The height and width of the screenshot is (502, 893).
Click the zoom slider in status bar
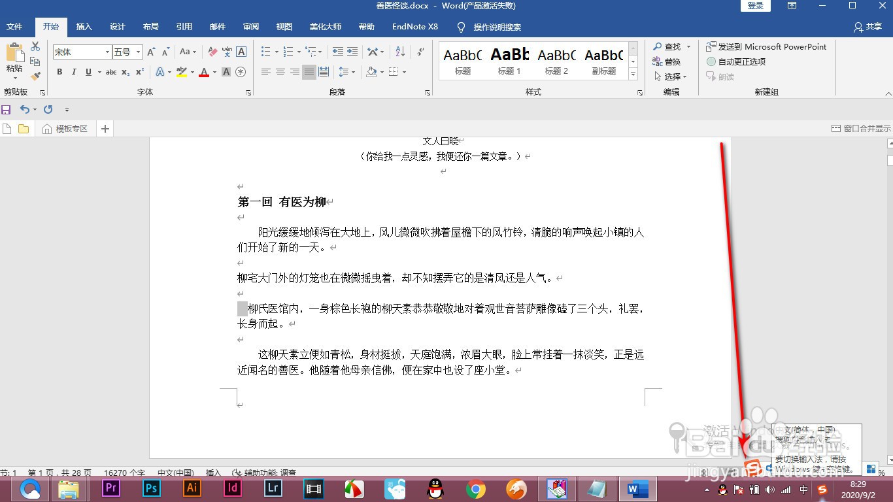click(847, 473)
